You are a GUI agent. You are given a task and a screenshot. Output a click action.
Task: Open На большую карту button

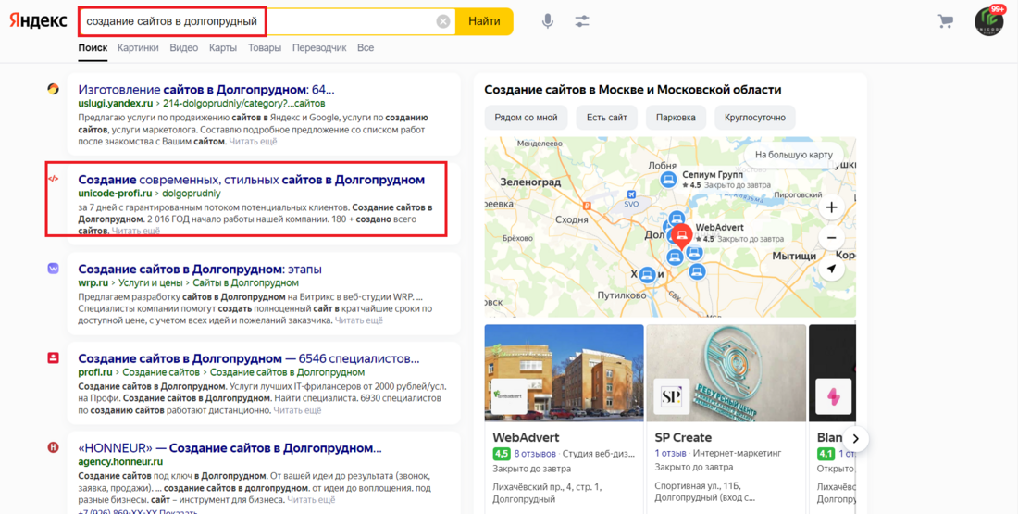[x=793, y=155]
